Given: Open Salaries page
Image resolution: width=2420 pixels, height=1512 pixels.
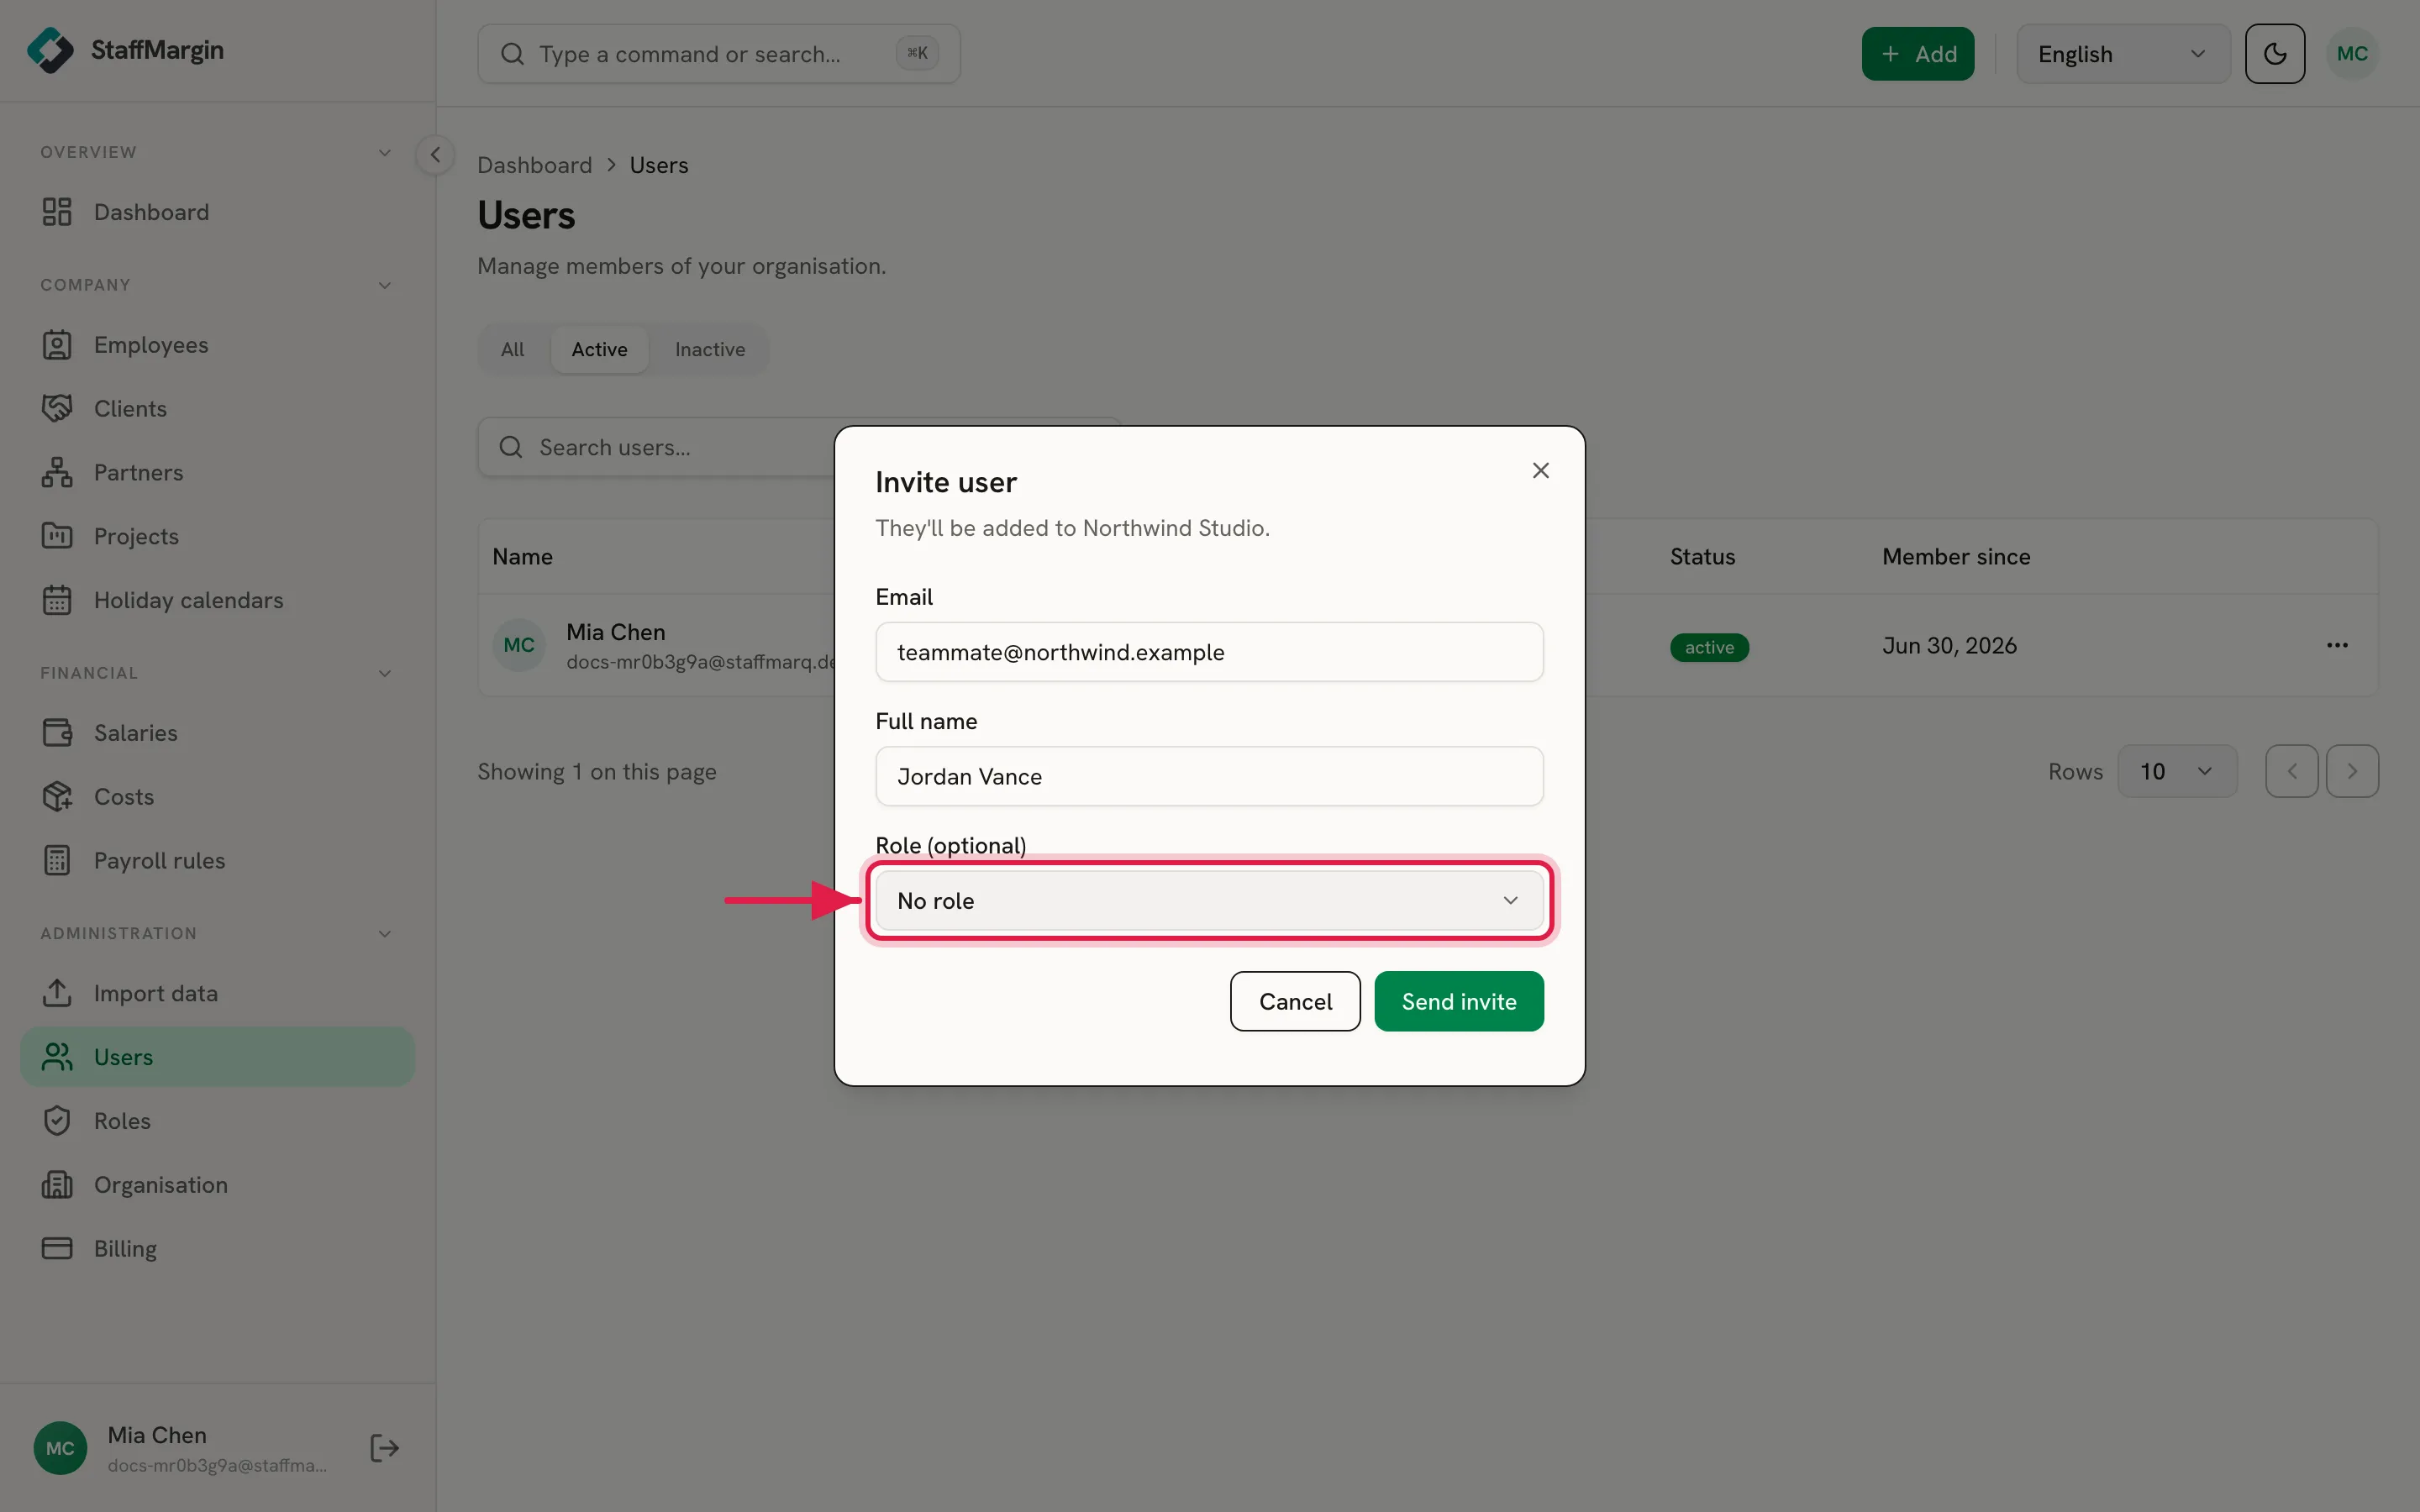Looking at the screenshot, I should [217, 733].
